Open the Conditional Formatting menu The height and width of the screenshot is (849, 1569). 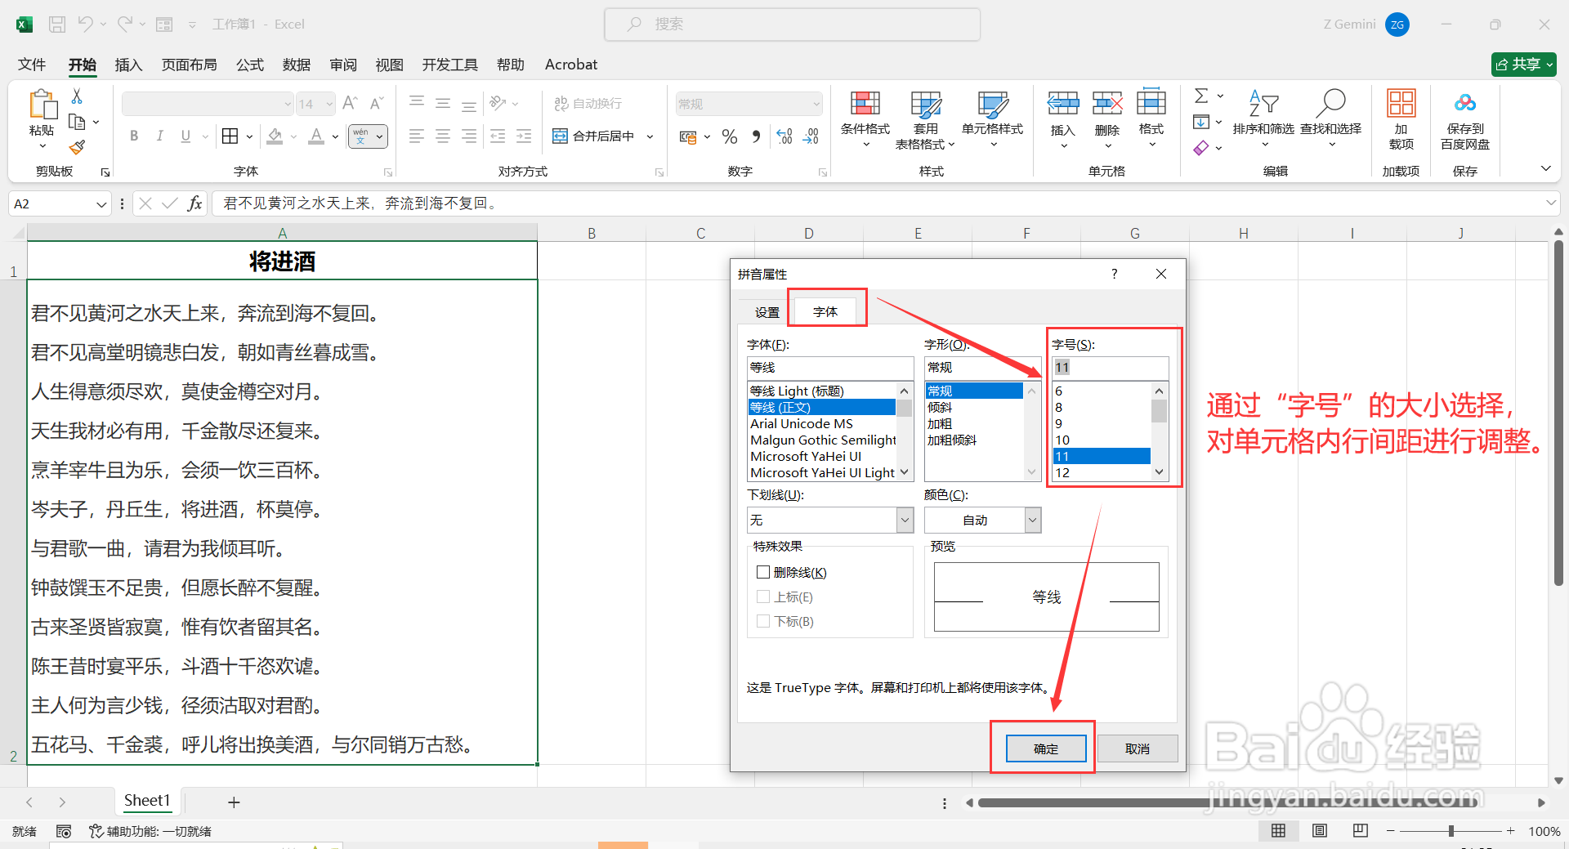(x=865, y=118)
